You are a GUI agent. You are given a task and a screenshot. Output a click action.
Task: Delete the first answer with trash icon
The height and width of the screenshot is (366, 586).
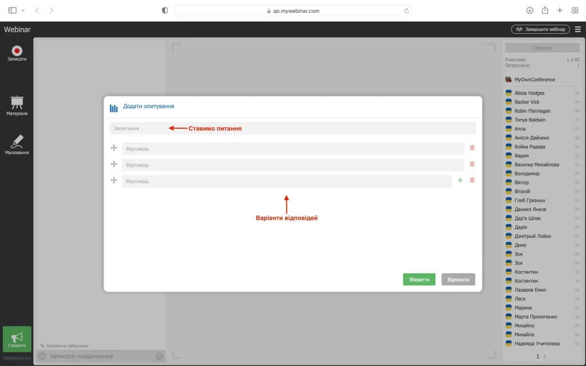(472, 148)
